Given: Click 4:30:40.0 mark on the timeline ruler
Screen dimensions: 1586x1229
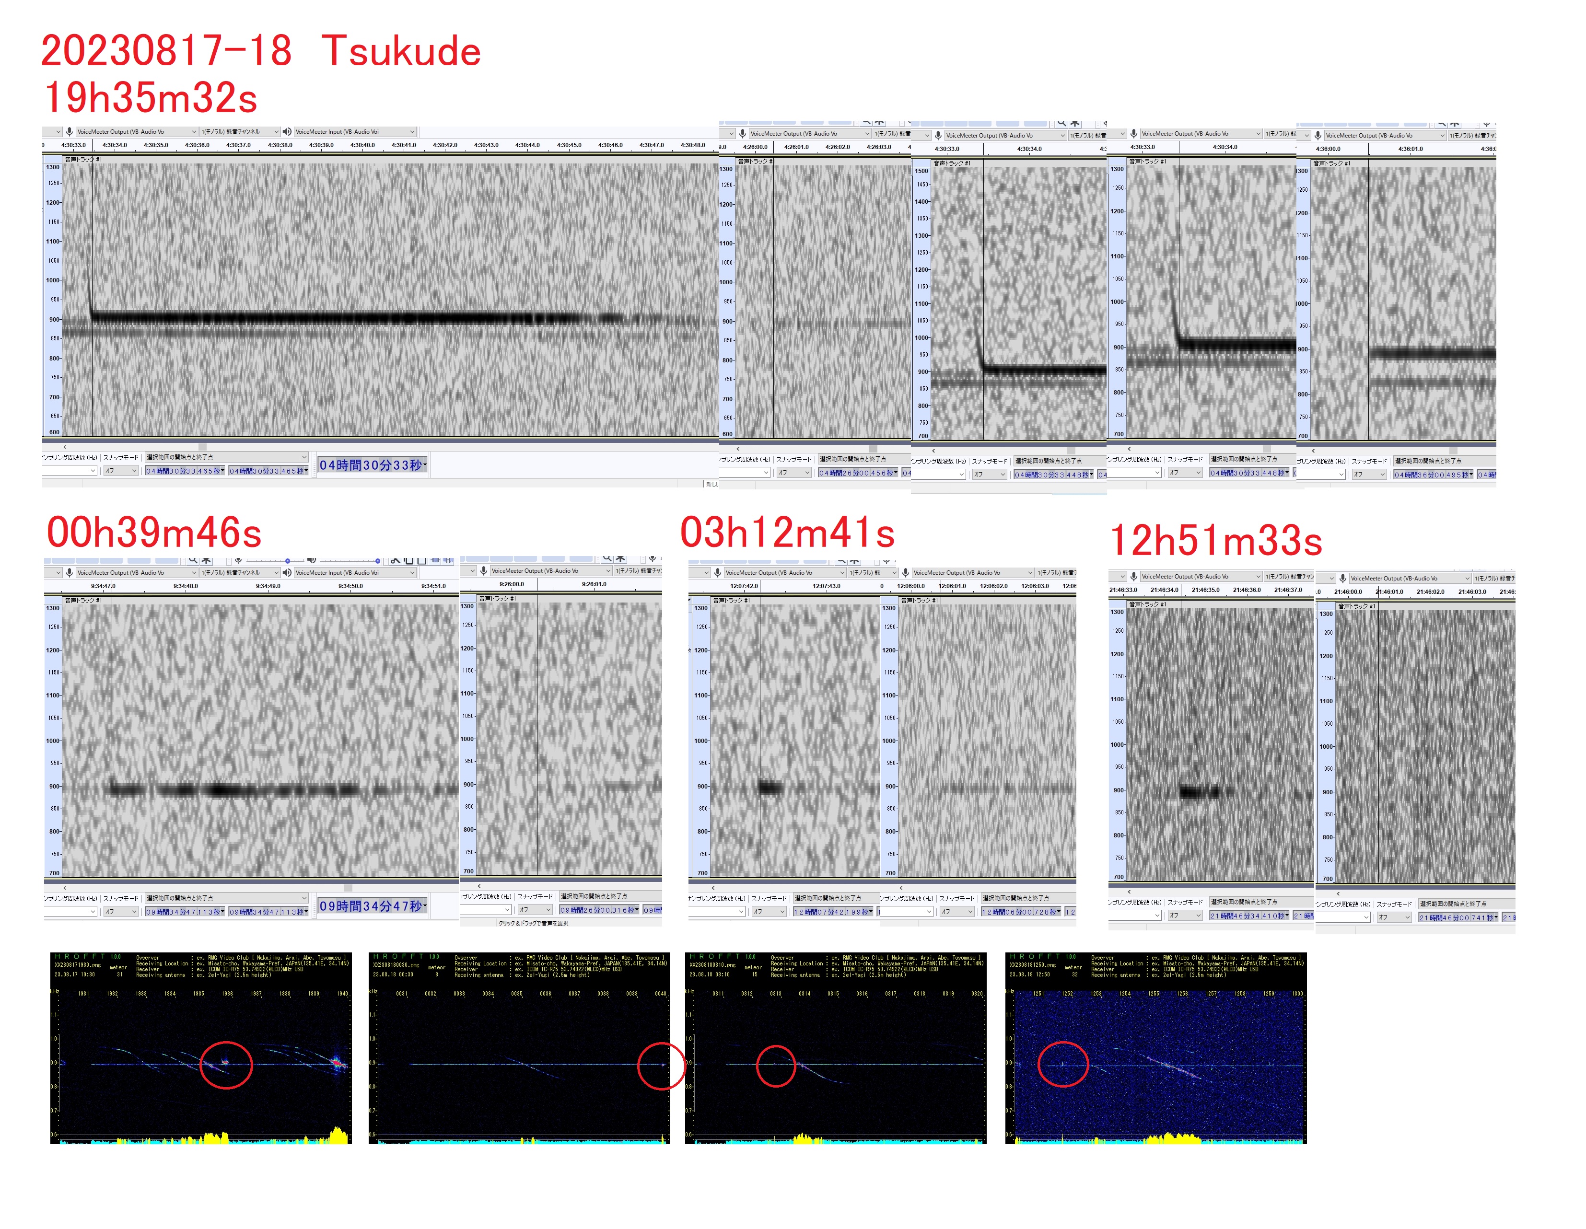Looking at the screenshot, I should click(x=362, y=145).
